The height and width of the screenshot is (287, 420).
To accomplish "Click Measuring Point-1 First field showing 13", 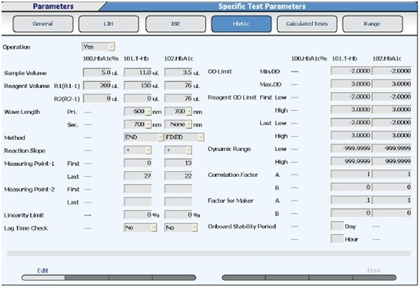I will tap(179, 163).
